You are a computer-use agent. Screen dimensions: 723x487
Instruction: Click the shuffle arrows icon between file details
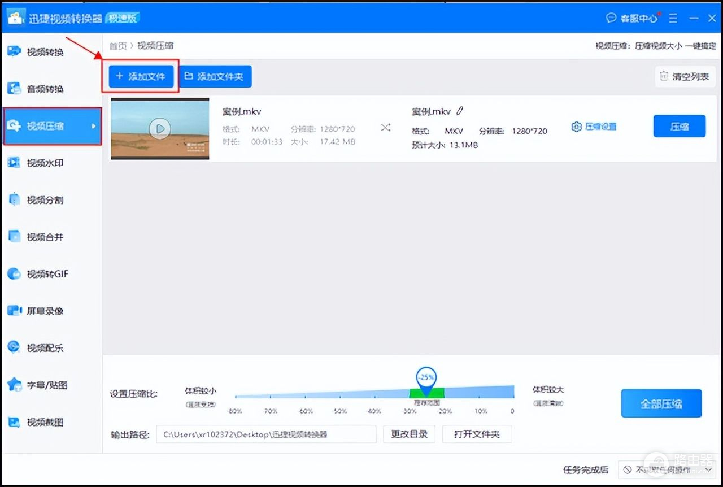pos(385,128)
